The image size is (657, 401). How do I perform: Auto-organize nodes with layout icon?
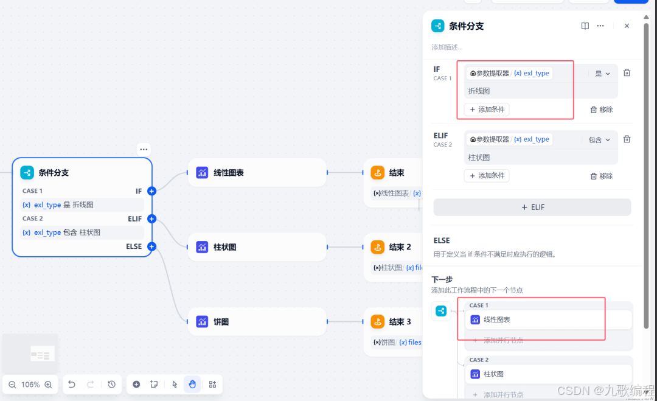[212, 384]
